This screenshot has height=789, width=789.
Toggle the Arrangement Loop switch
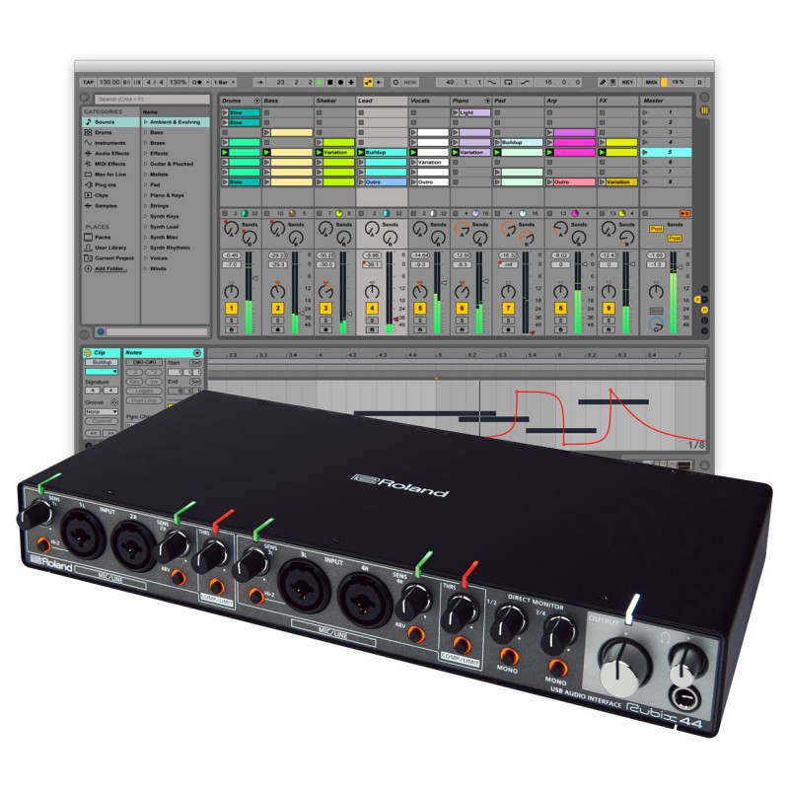point(508,82)
